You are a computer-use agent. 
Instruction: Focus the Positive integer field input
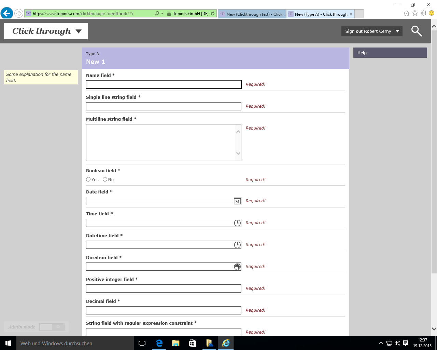164,288
